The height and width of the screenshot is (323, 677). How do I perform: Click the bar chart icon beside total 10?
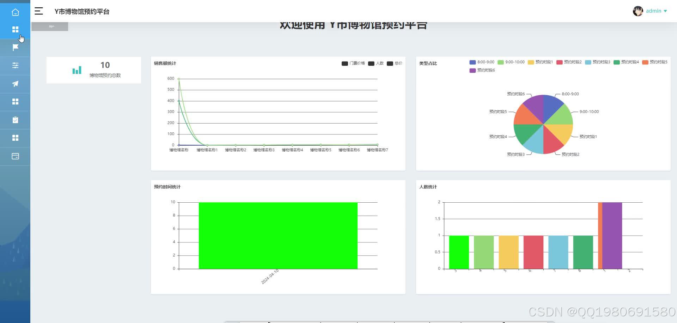(77, 70)
